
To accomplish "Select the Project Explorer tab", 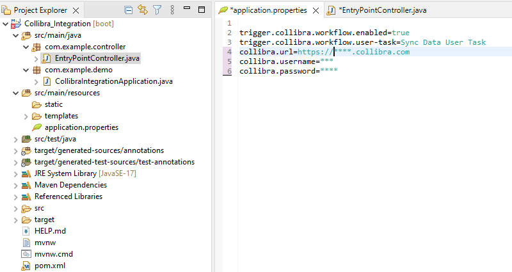I will click(x=40, y=10).
